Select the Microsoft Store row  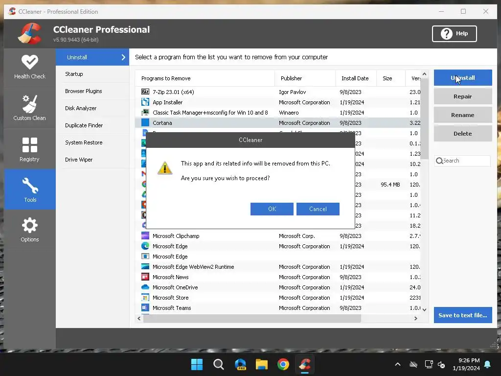click(x=278, y=297)
